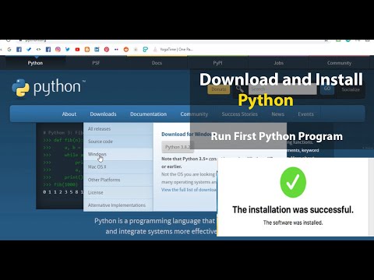Open the About navigation menu
374x280 pixels.
69,114
